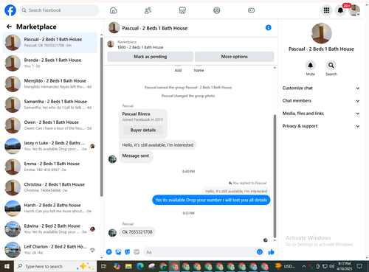Click the Search Facebook field
The width and height of the screenshot is (369, 272).
click(x=59, y=10)
